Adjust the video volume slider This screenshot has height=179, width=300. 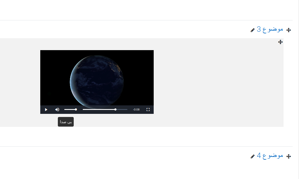(x=71, y=109)
